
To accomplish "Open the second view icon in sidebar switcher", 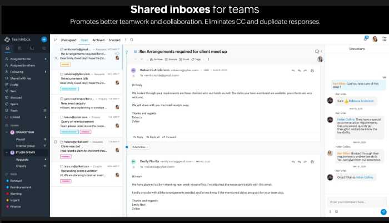I will pyautogui.click(x=19, y=48).
